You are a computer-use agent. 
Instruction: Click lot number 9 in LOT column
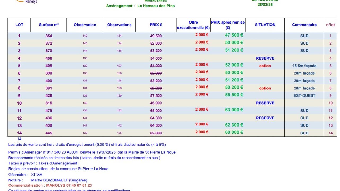19,96
